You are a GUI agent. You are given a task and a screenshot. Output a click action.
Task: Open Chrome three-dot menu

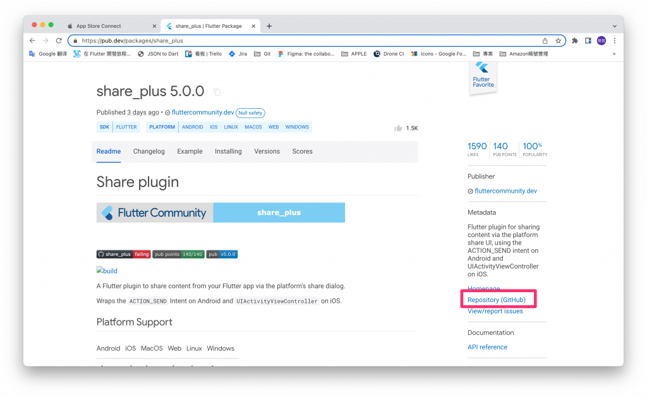[x=614, y=40]
